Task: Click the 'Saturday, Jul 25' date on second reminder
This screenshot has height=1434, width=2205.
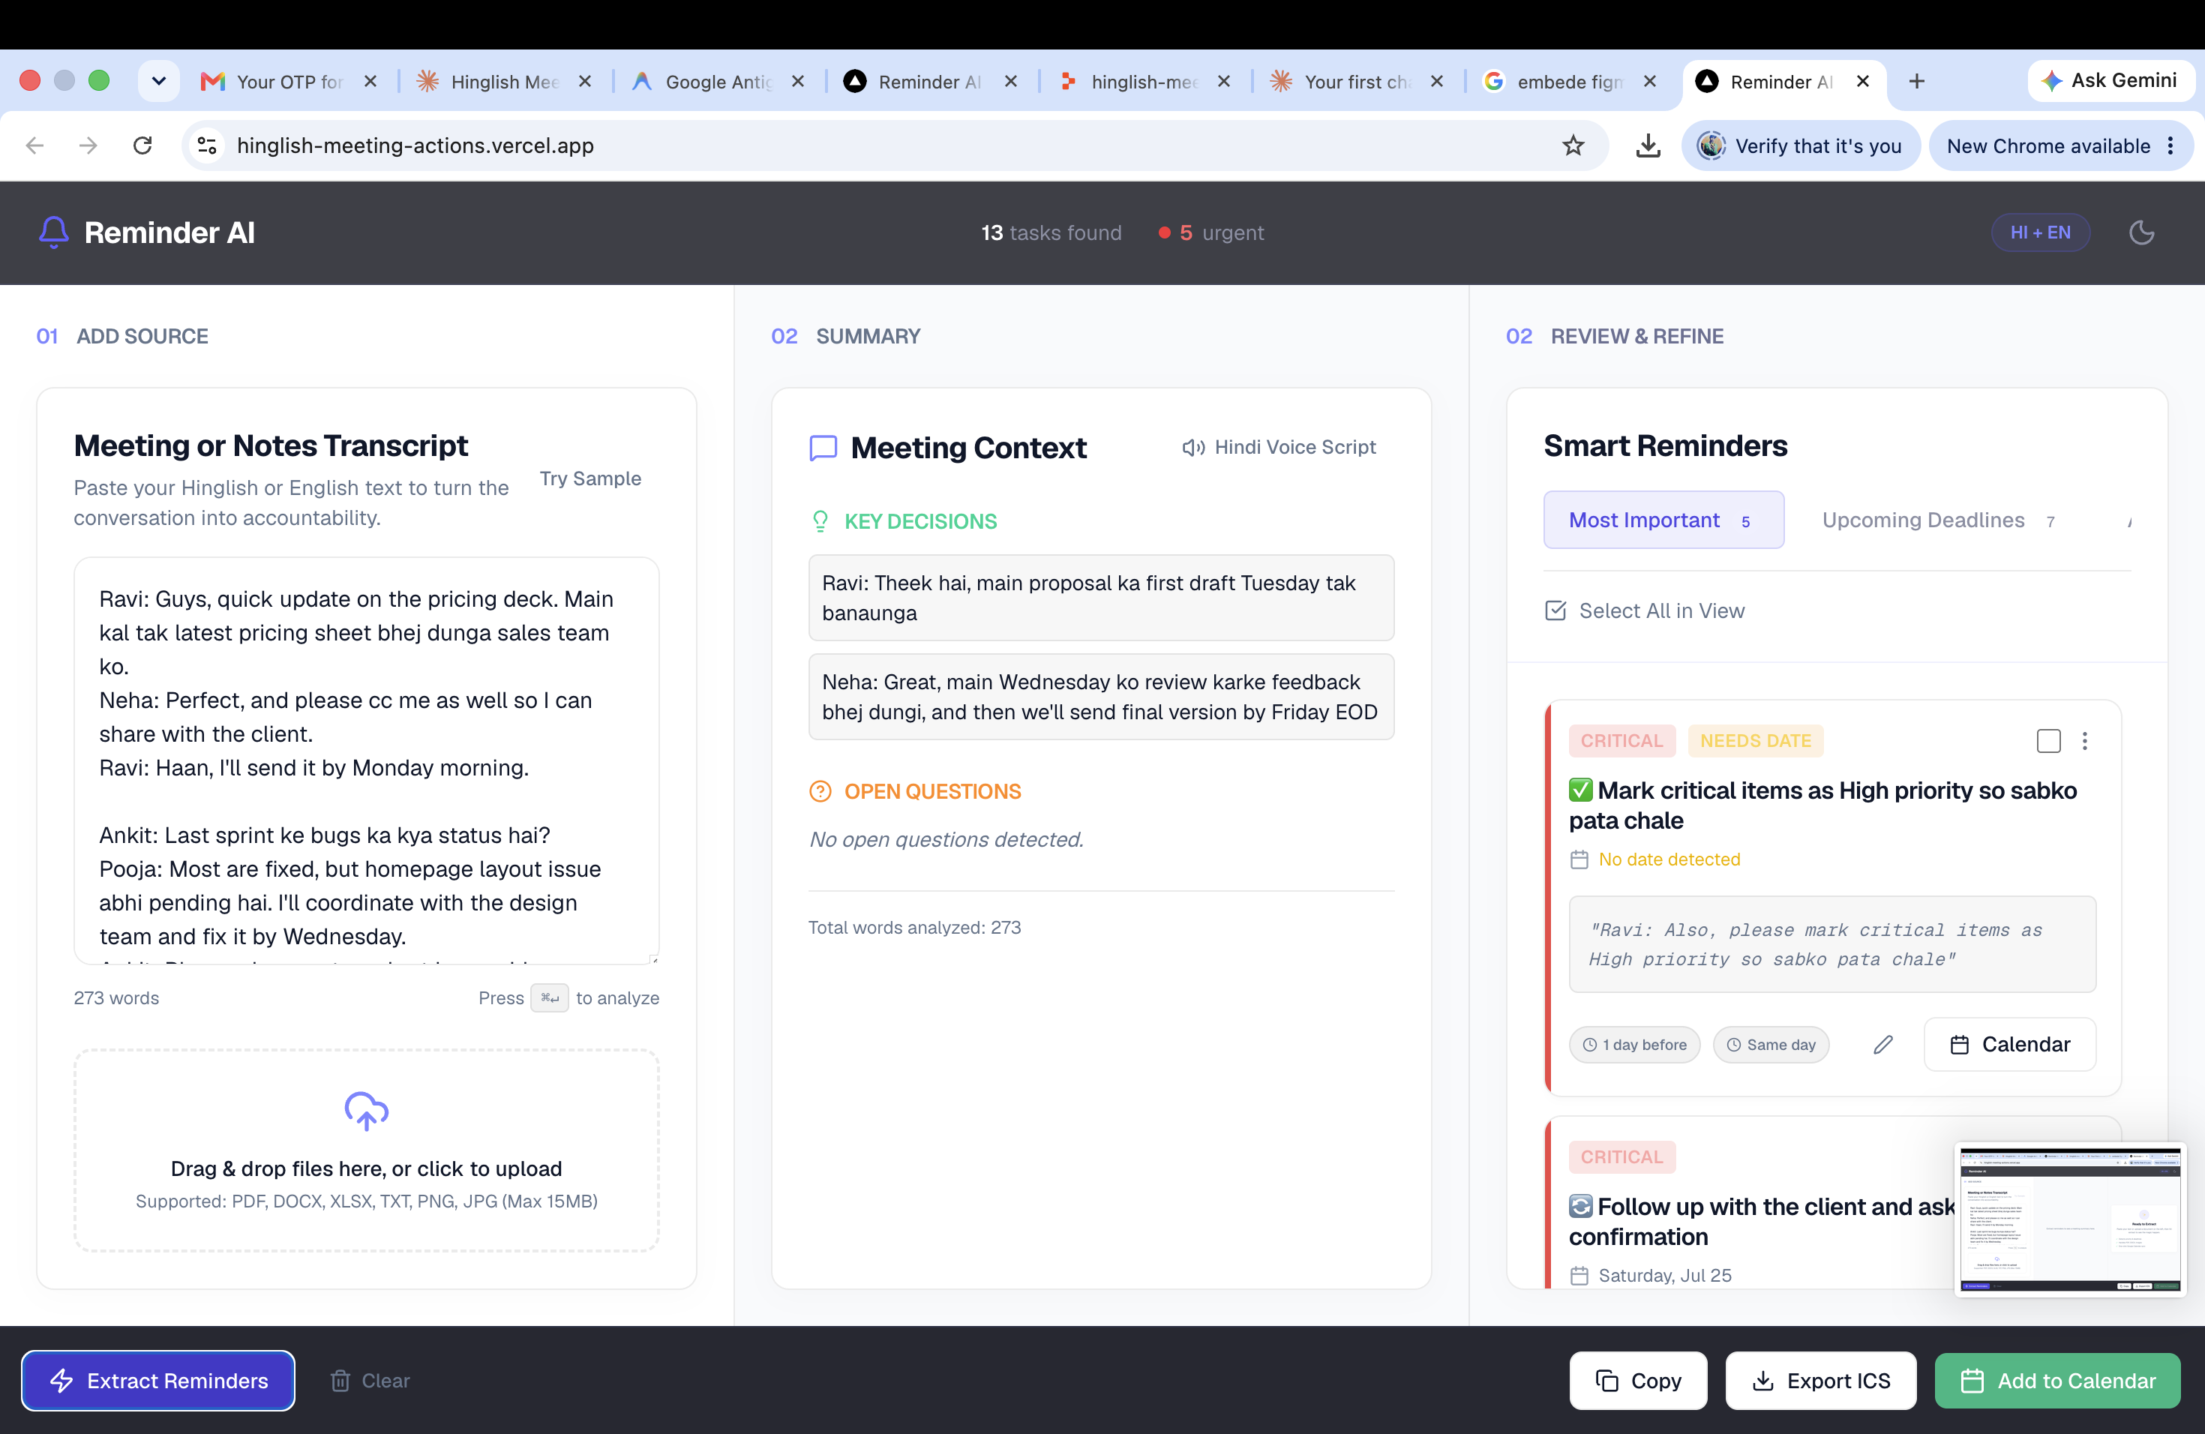Action: click(1664, 1276)
